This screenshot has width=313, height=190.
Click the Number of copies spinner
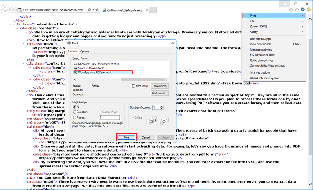(x=162, y=107)
